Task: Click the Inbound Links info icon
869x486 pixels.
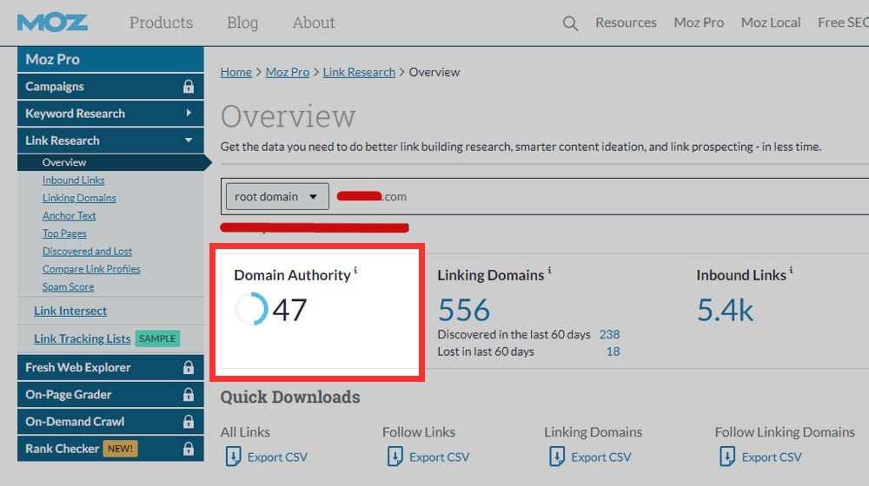Action: click(791, 271)
